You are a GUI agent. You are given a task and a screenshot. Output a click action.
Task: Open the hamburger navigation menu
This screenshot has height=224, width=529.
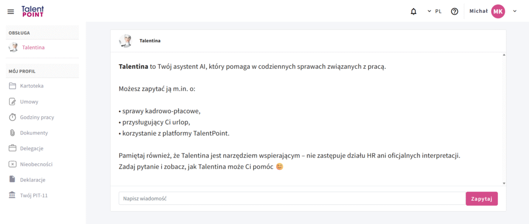11,11
